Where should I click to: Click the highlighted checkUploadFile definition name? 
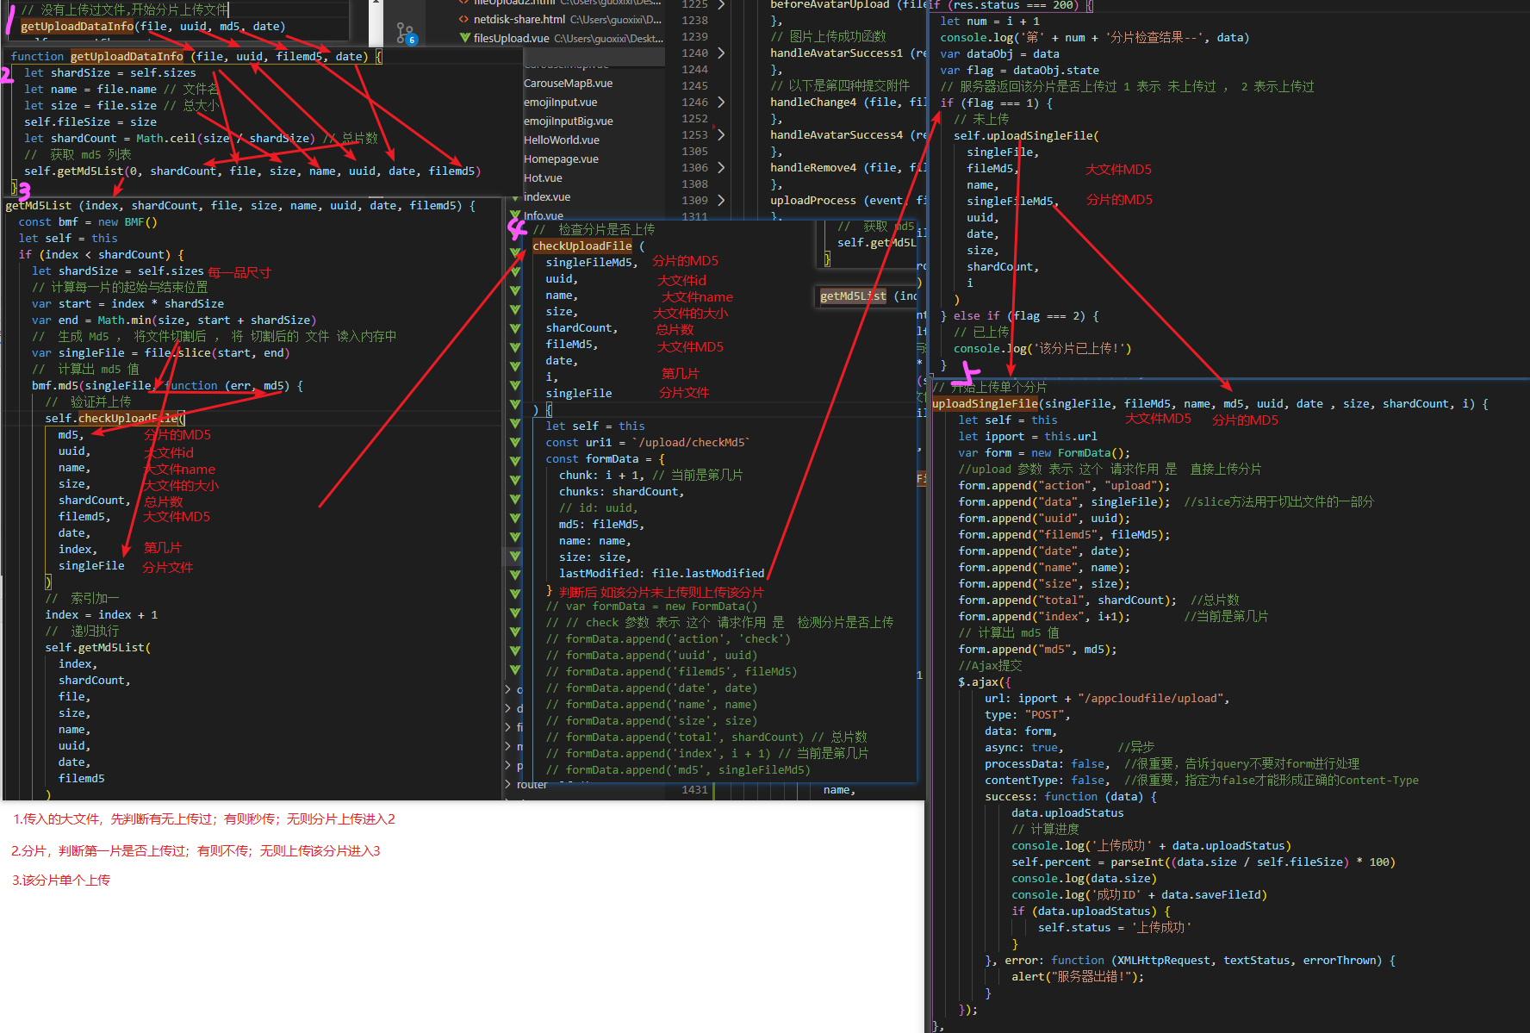(x=582, y=246)
